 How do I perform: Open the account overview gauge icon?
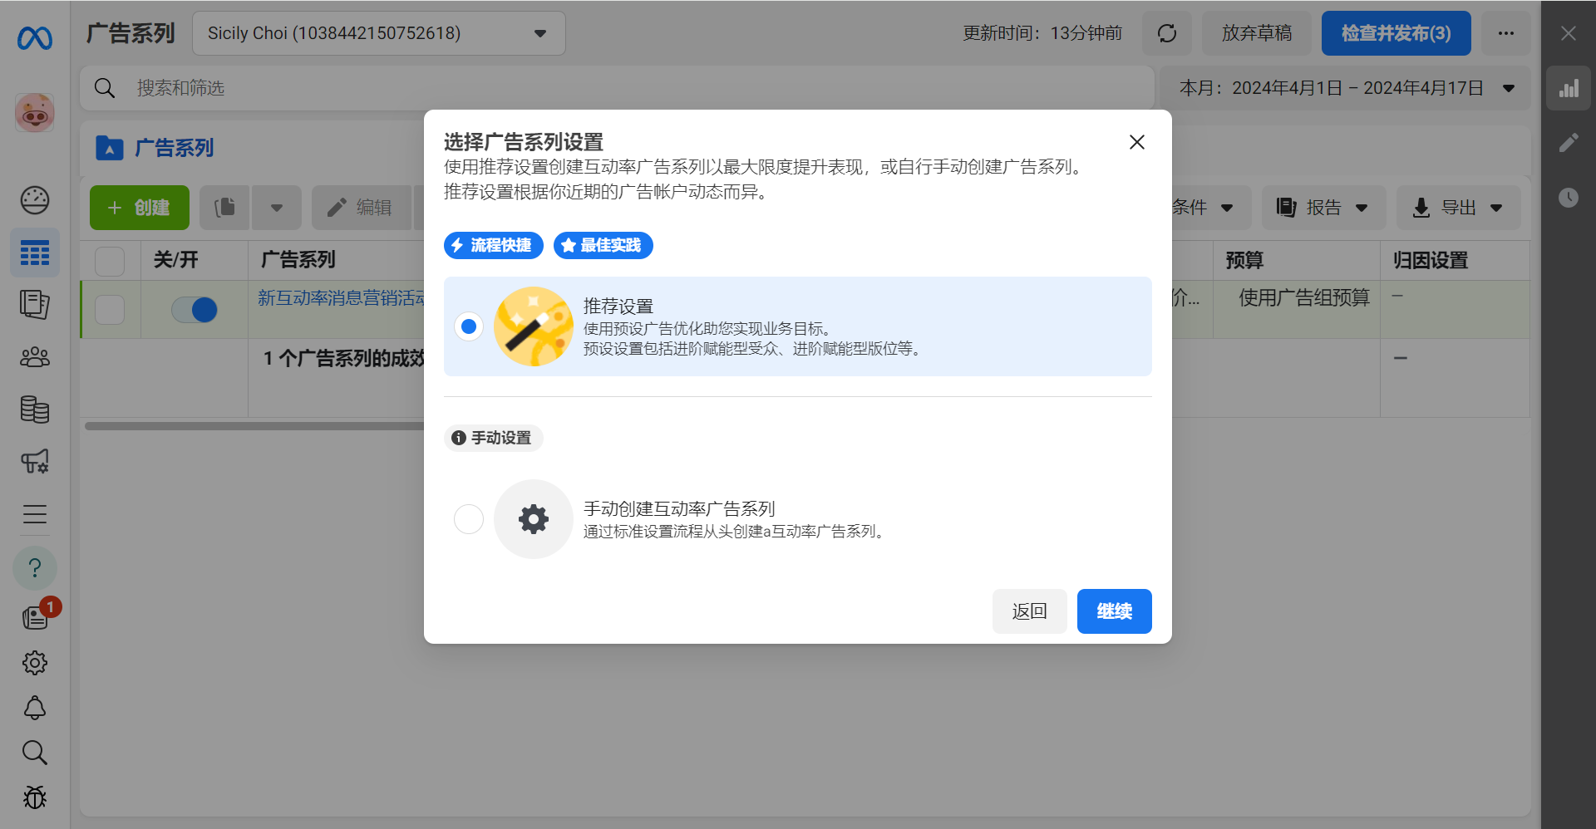35,200
